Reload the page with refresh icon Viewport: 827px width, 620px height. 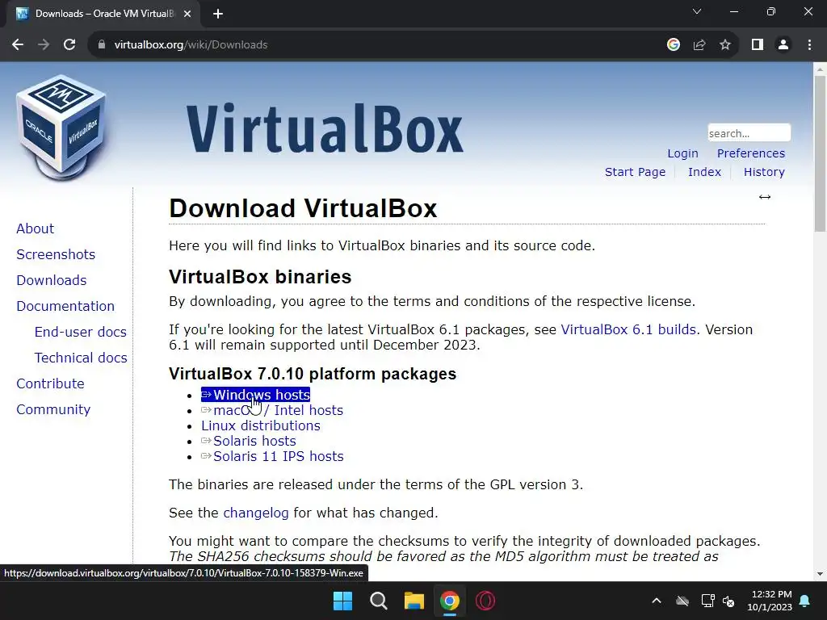pos(69,45)
